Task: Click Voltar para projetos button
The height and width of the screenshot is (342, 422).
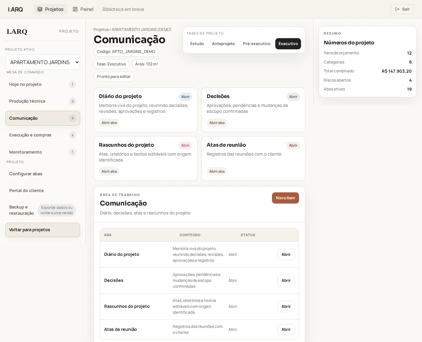Action: point(43,230)
